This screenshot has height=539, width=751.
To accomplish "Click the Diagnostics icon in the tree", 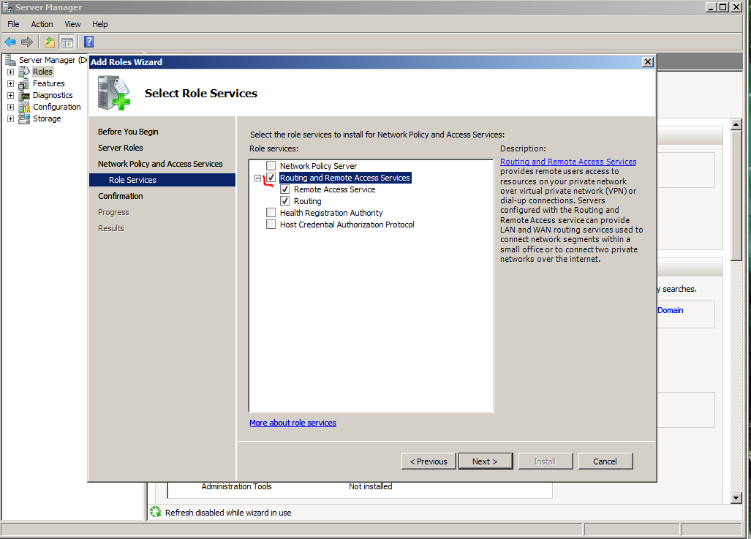I will [x=24, y=95].
